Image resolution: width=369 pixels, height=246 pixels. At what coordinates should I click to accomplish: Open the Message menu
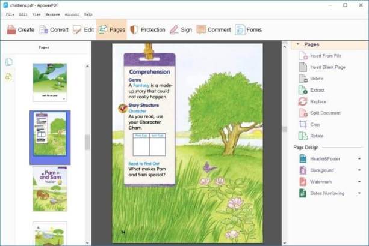pyautogui.click(x=52, y=14)
